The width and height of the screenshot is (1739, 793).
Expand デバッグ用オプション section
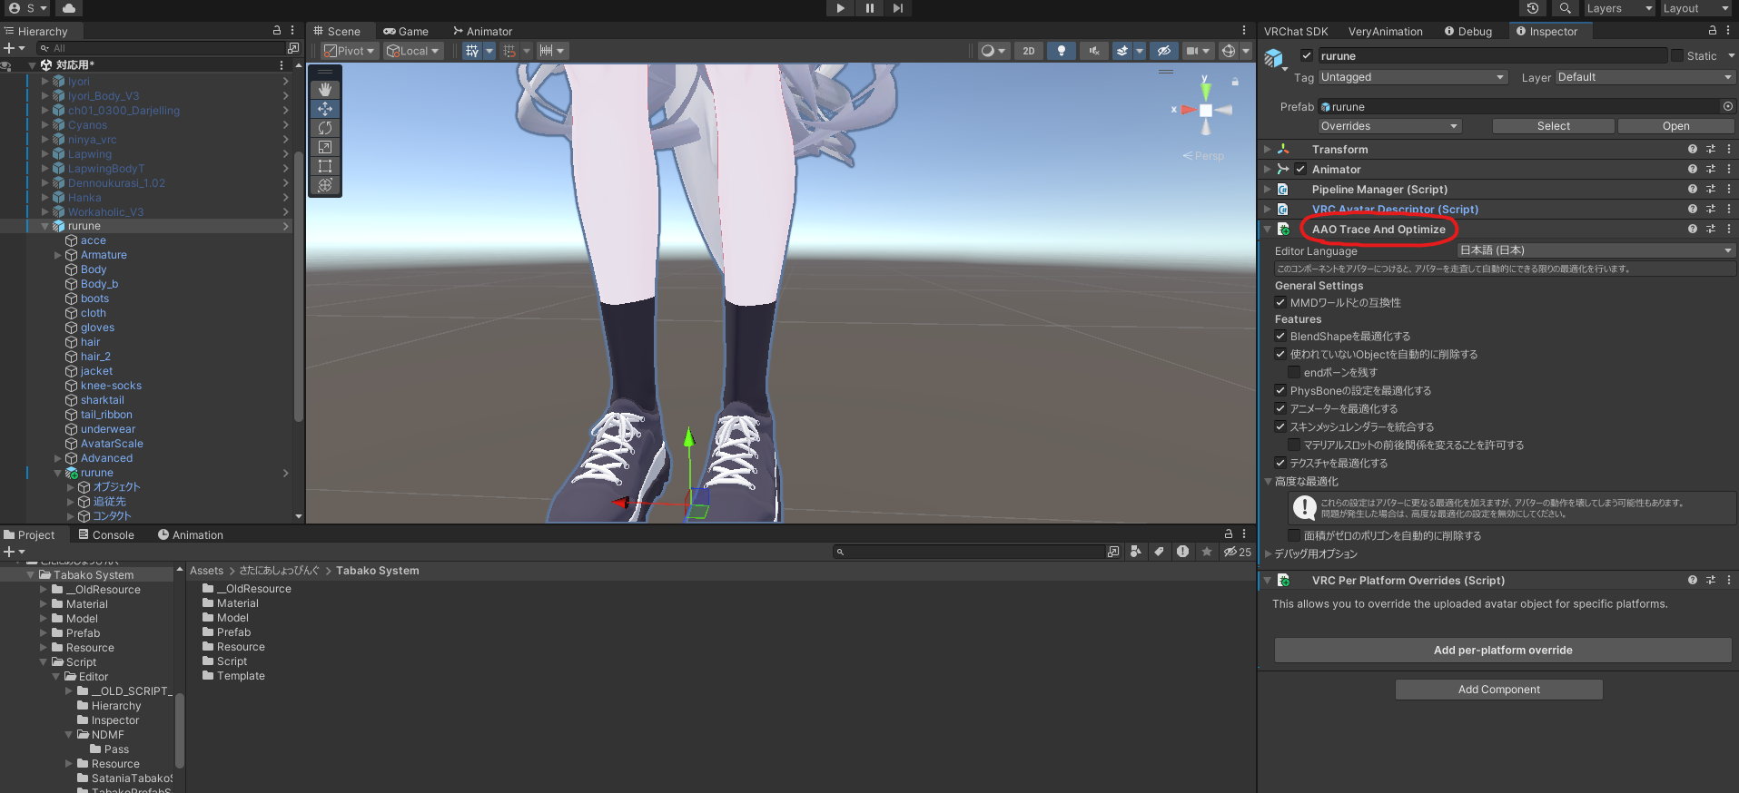[x=1268, y=553]
